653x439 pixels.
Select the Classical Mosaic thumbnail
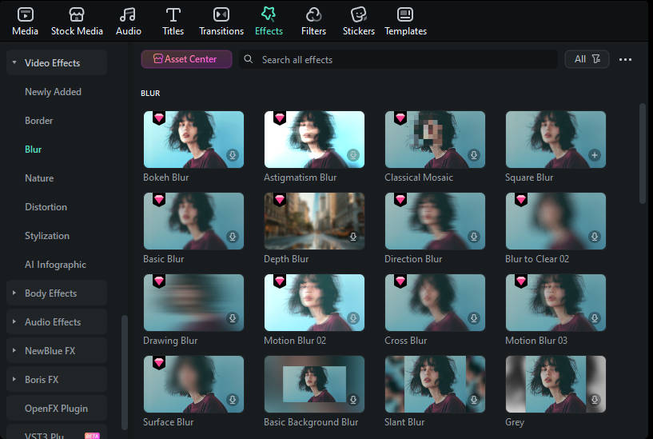[435, 139]
